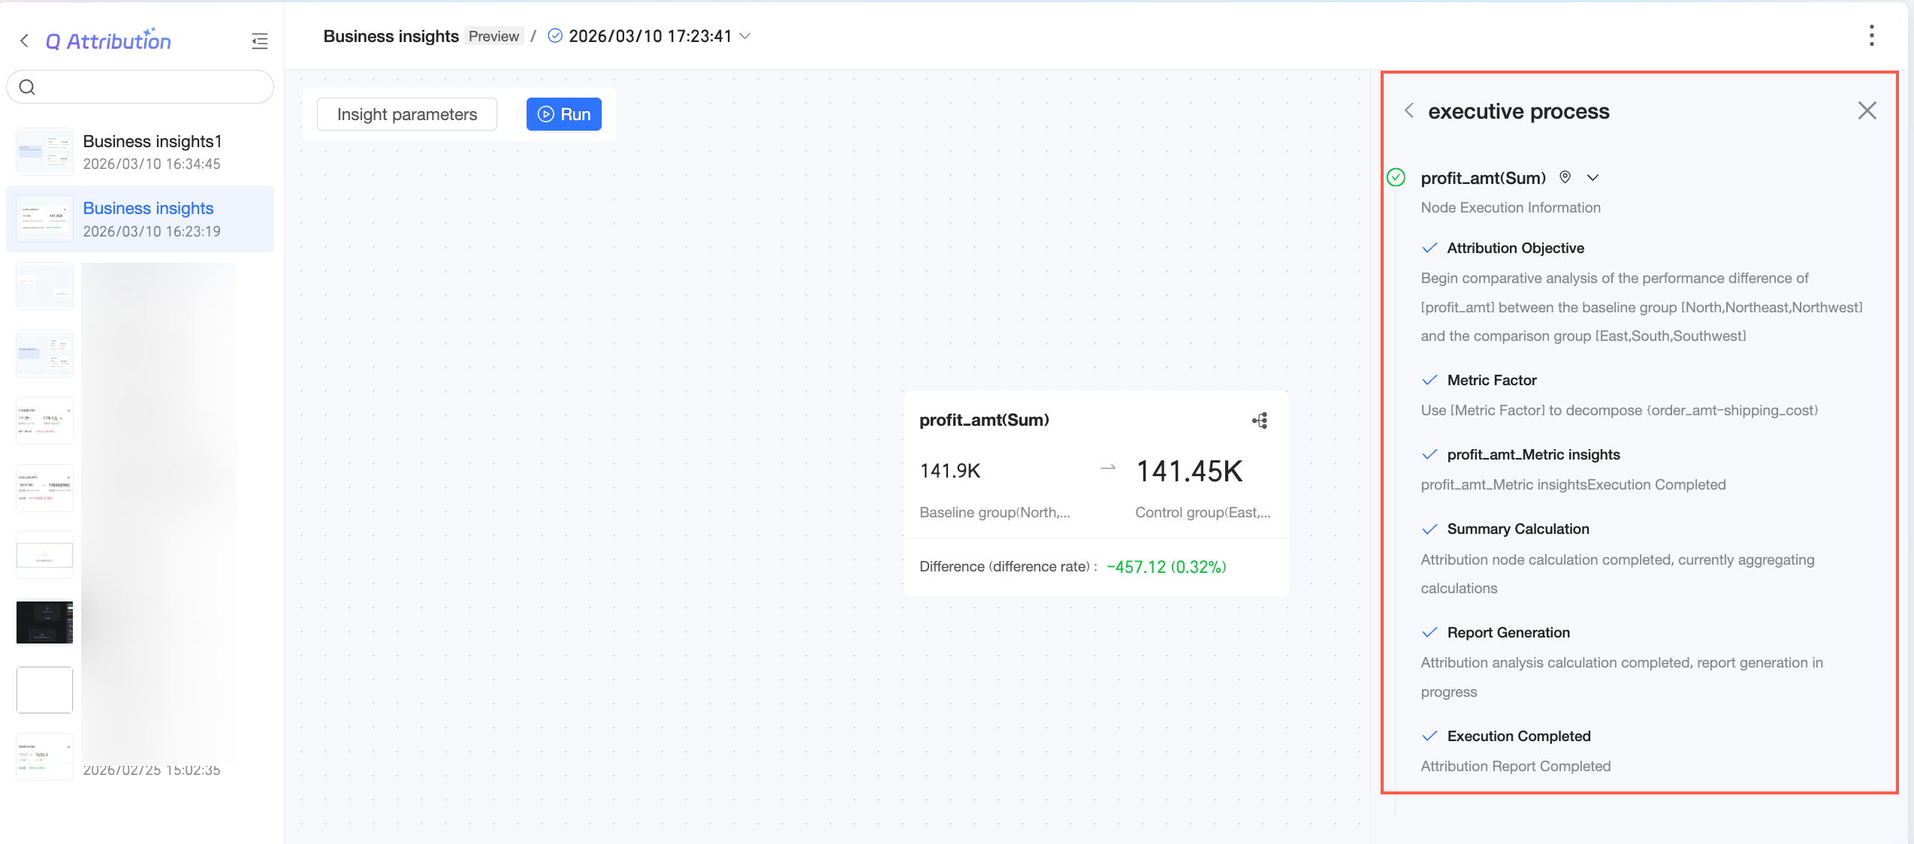Viewport: 1914px width, 844px height.
Task: Go back using the arrow beside Q Attribution
Action: tap(25, 41)
